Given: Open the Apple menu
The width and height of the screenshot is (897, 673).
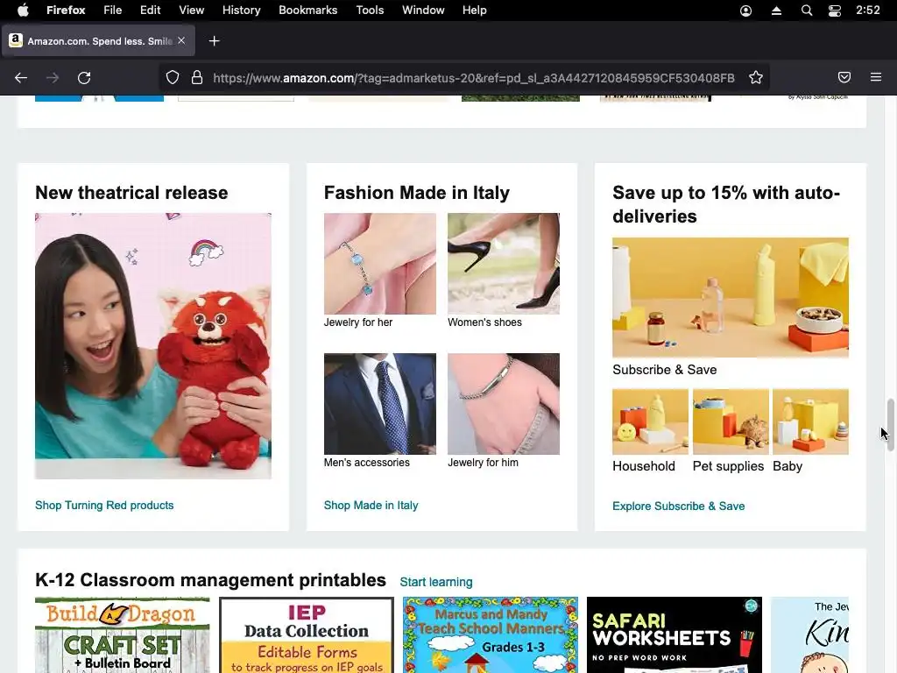Looking at the screenshot, I should tap(23, 11).
